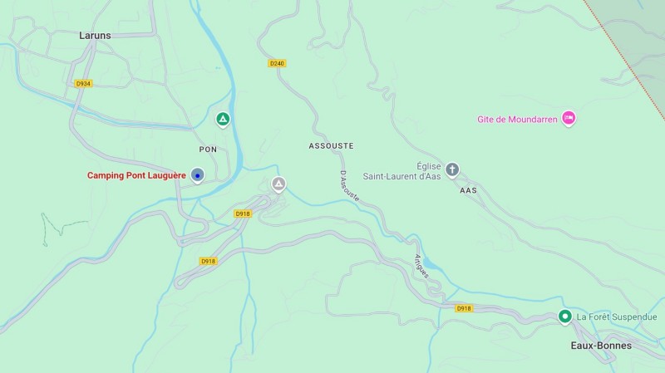
Task: Click the Église Saint-Laurent d'Aas cross icon
Action: coord(452,170)
